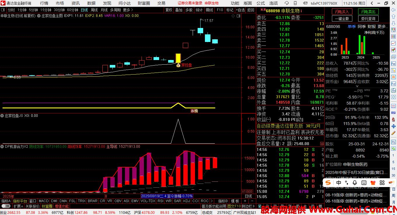Click the Sogou S logo on input bar
This screenshot has height=215, width=397.
(328, 183)
